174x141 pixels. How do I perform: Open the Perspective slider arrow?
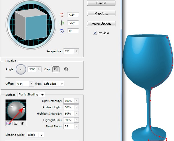coord(76,51)
